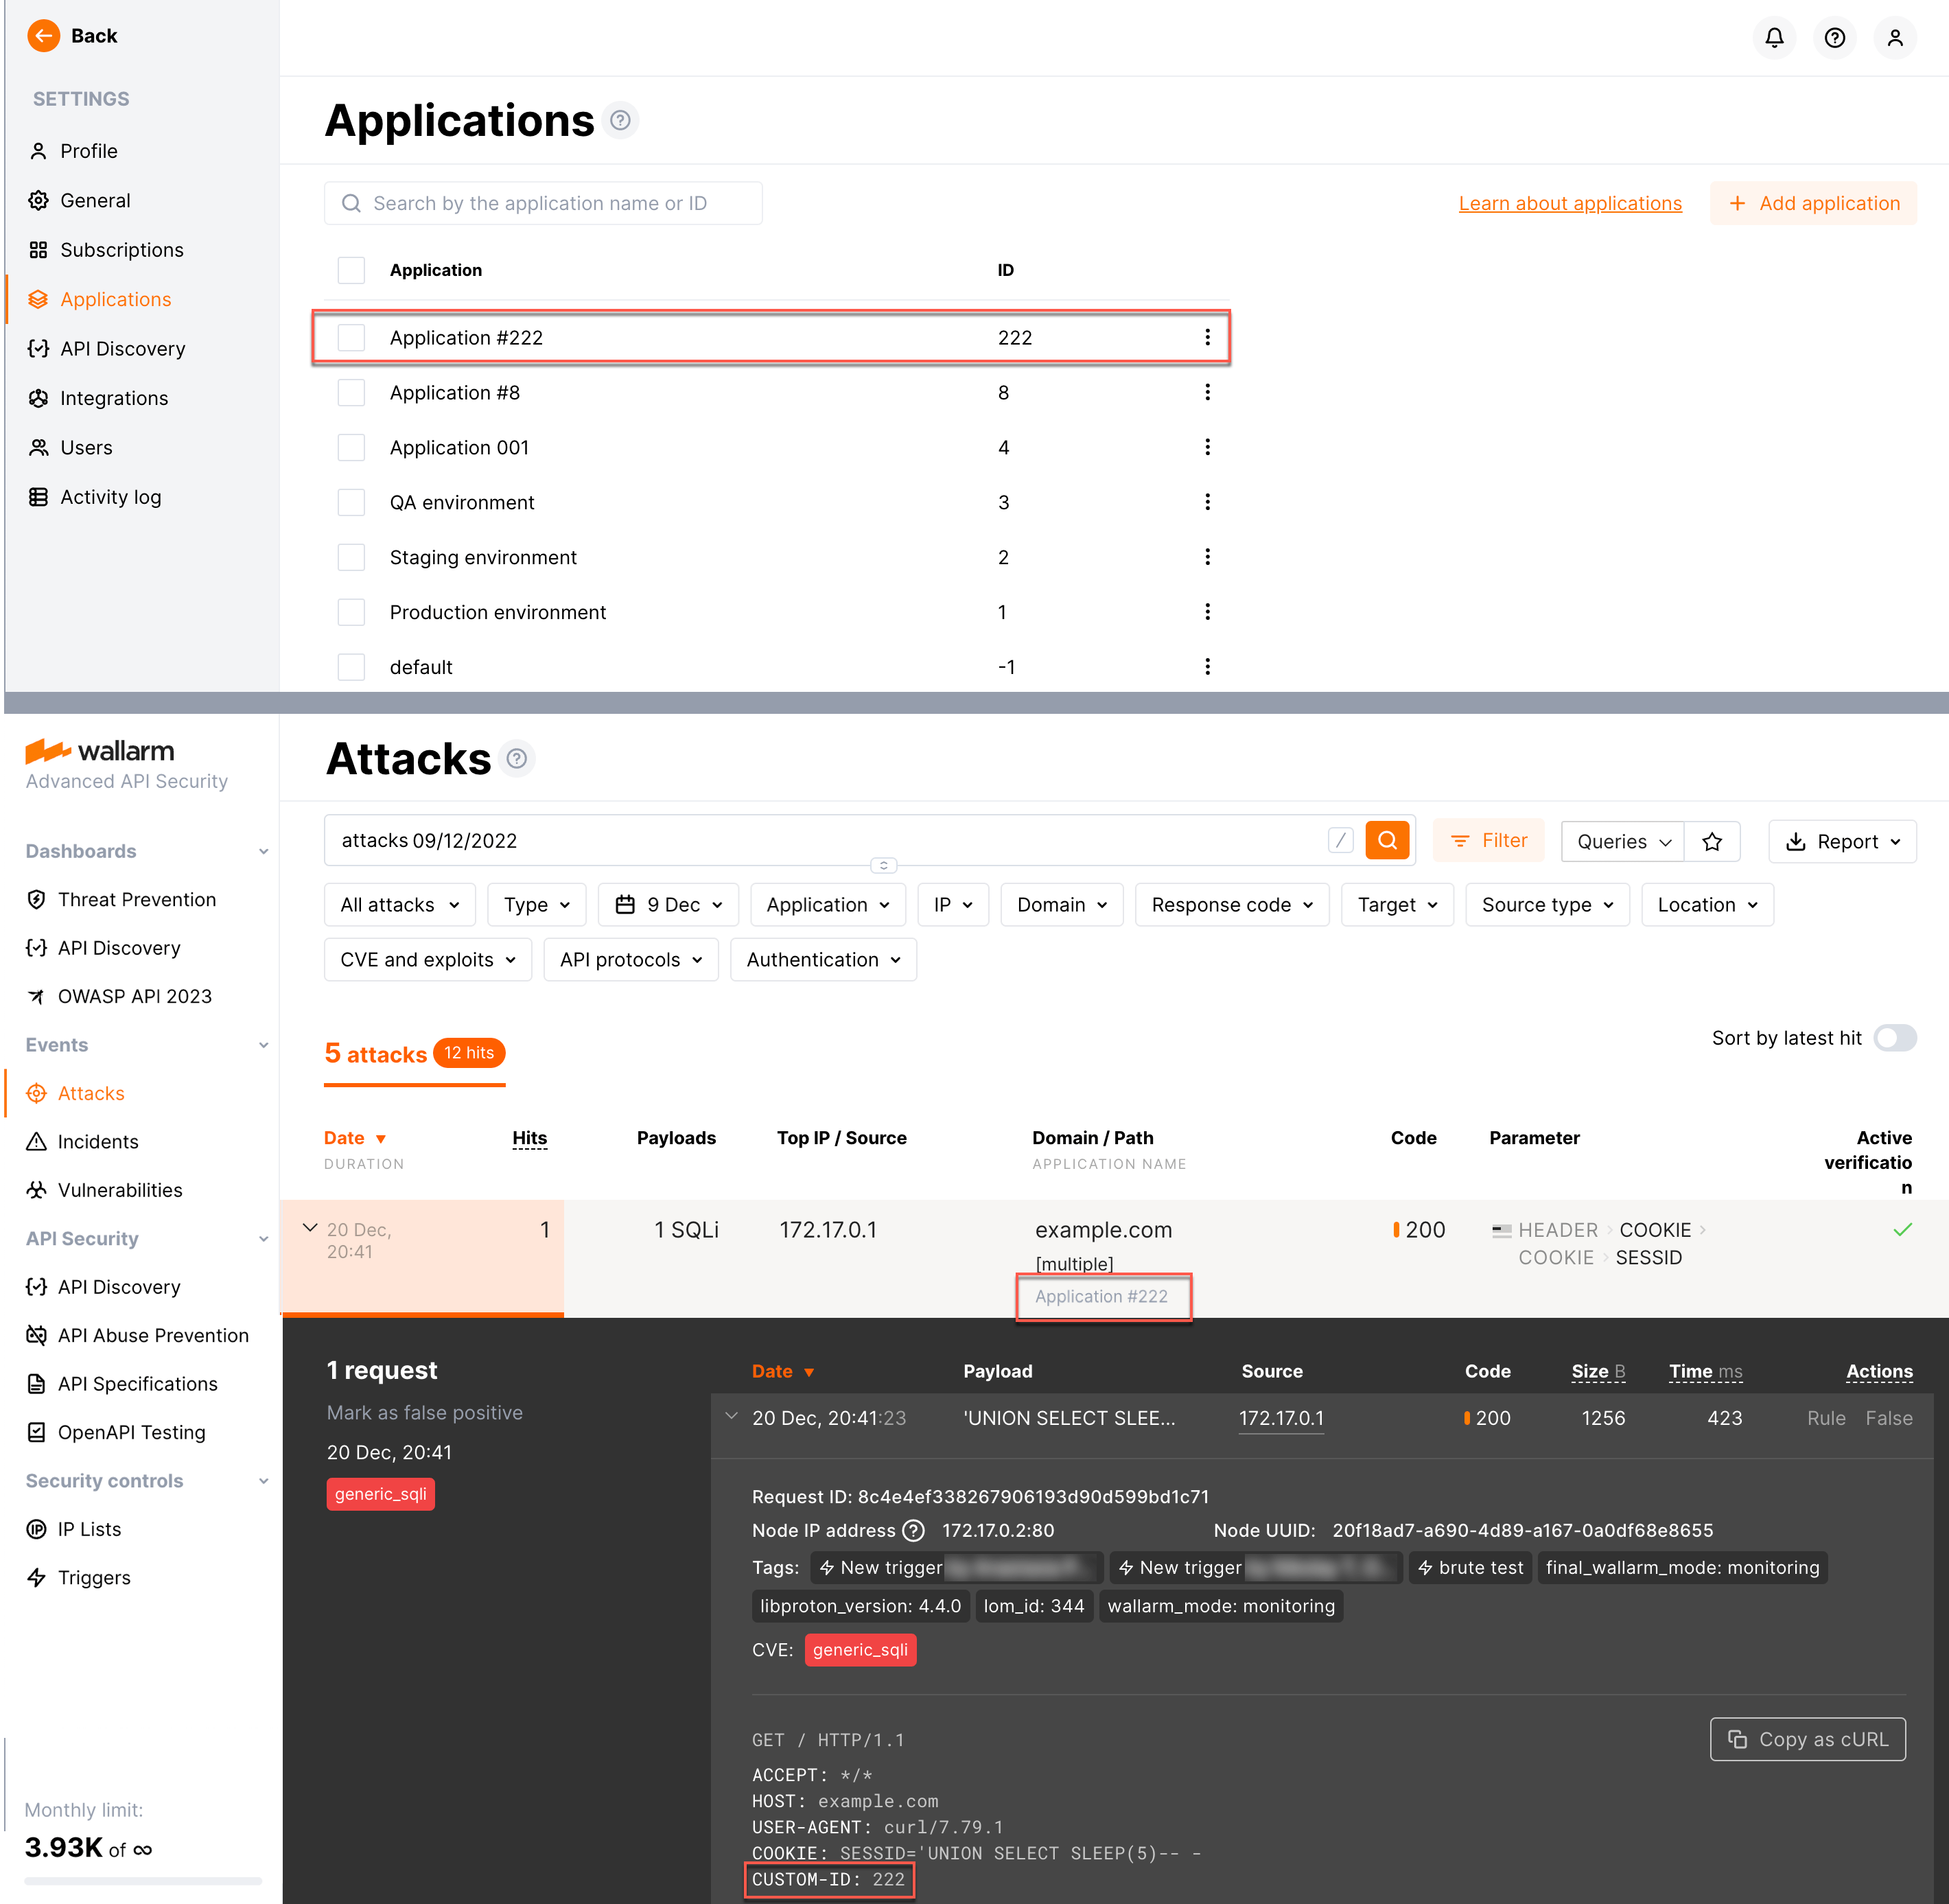Select Integrations in the settings sidebar

[x=113, y=398]
